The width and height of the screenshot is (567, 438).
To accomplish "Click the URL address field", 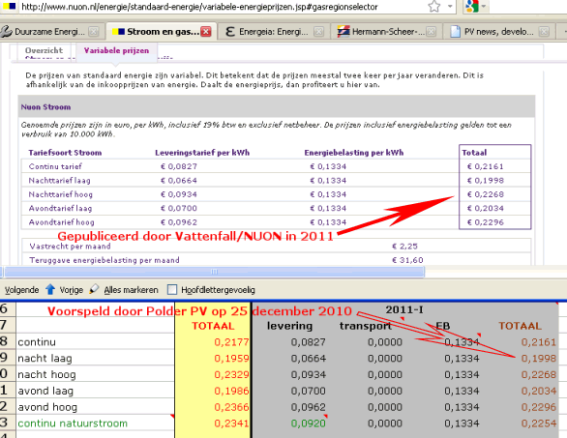I will pos(199,7).
